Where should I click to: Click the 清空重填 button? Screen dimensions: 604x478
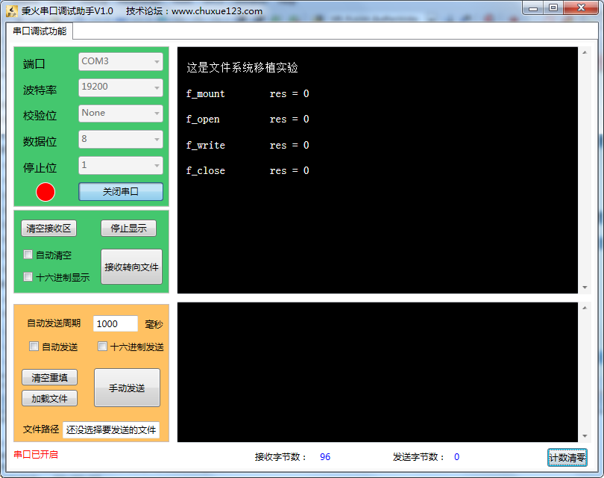(49, 377)
